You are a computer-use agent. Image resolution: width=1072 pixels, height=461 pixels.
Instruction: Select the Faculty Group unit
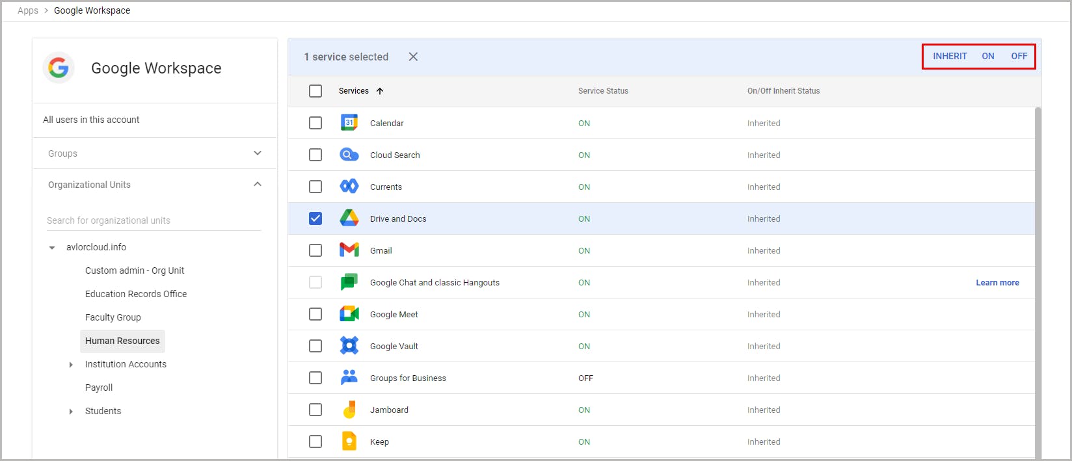[x=113, y=317]
